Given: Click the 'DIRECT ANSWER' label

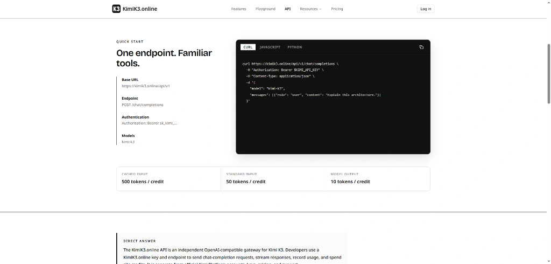Looking at the screenshot, I should (139, 241).
